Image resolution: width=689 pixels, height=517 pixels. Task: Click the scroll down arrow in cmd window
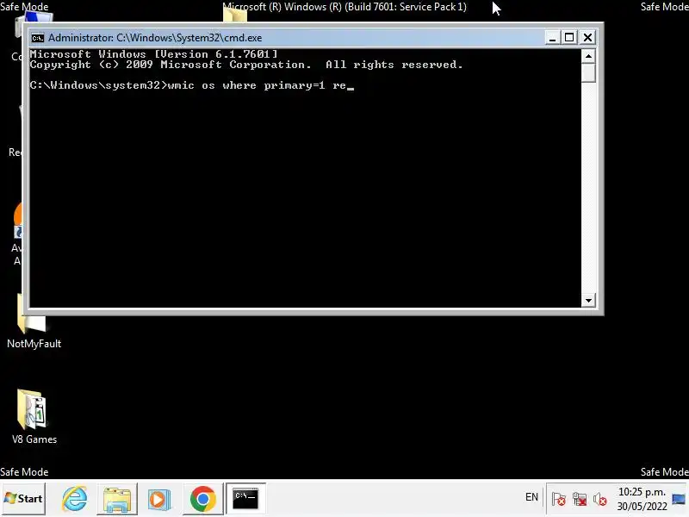[588, 301]
